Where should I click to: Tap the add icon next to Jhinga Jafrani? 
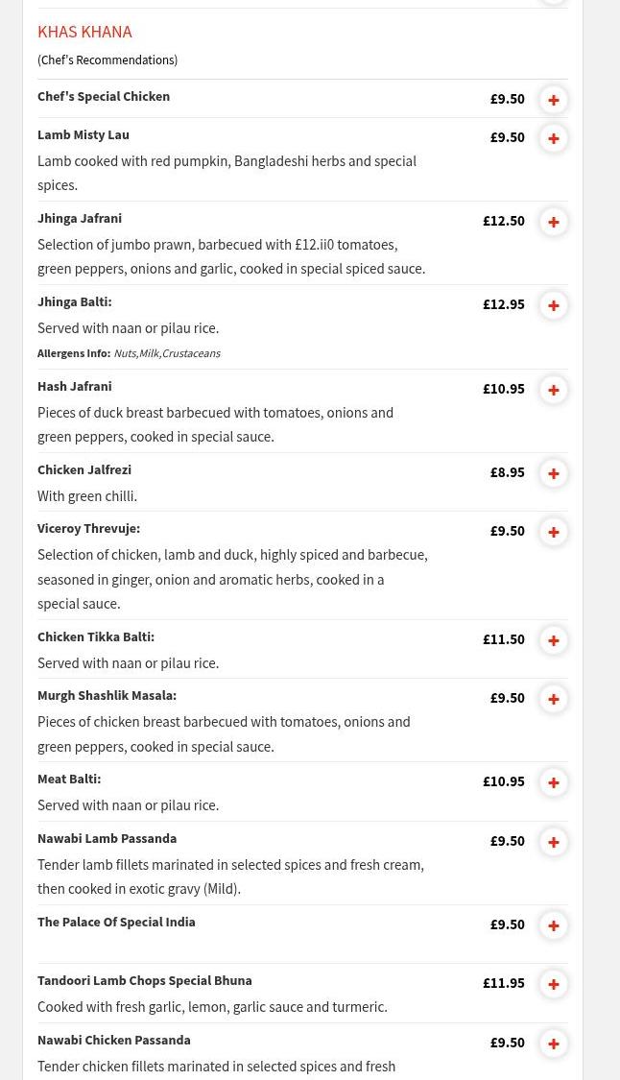click(554, 222)
